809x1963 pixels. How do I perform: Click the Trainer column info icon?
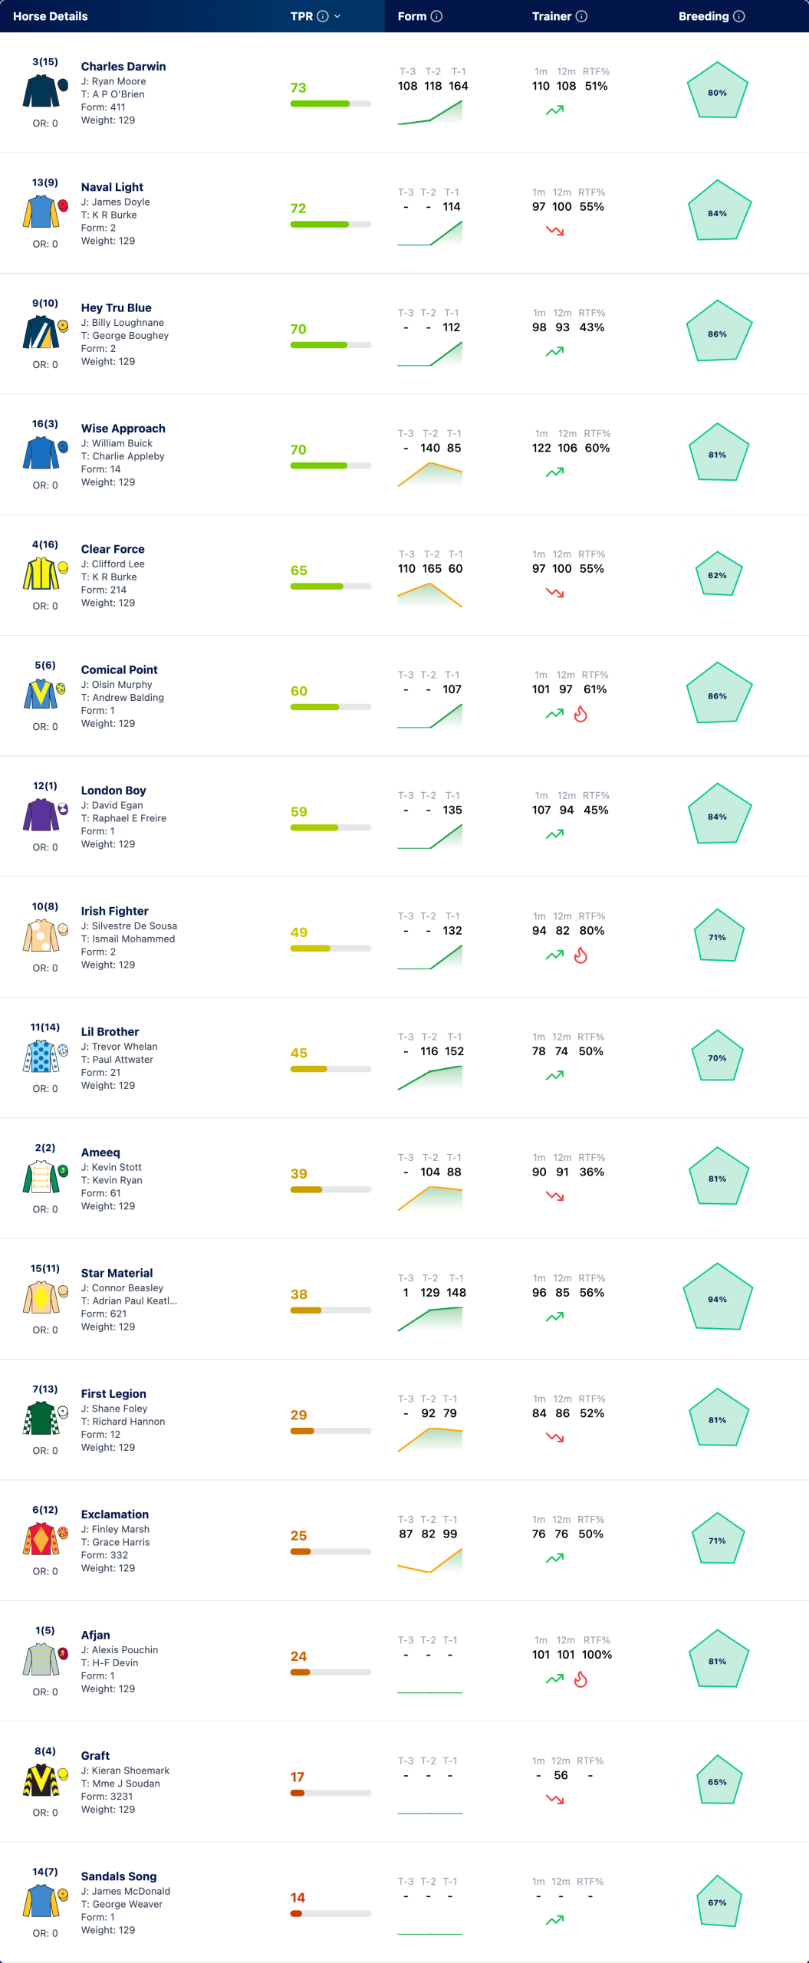[581, 16]
